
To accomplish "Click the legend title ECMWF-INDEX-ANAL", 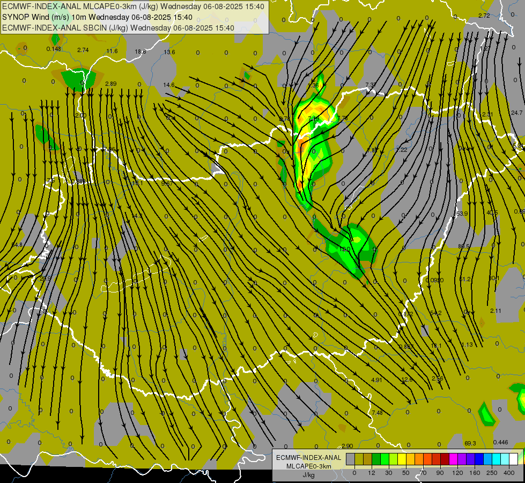I will coord(308,458).
